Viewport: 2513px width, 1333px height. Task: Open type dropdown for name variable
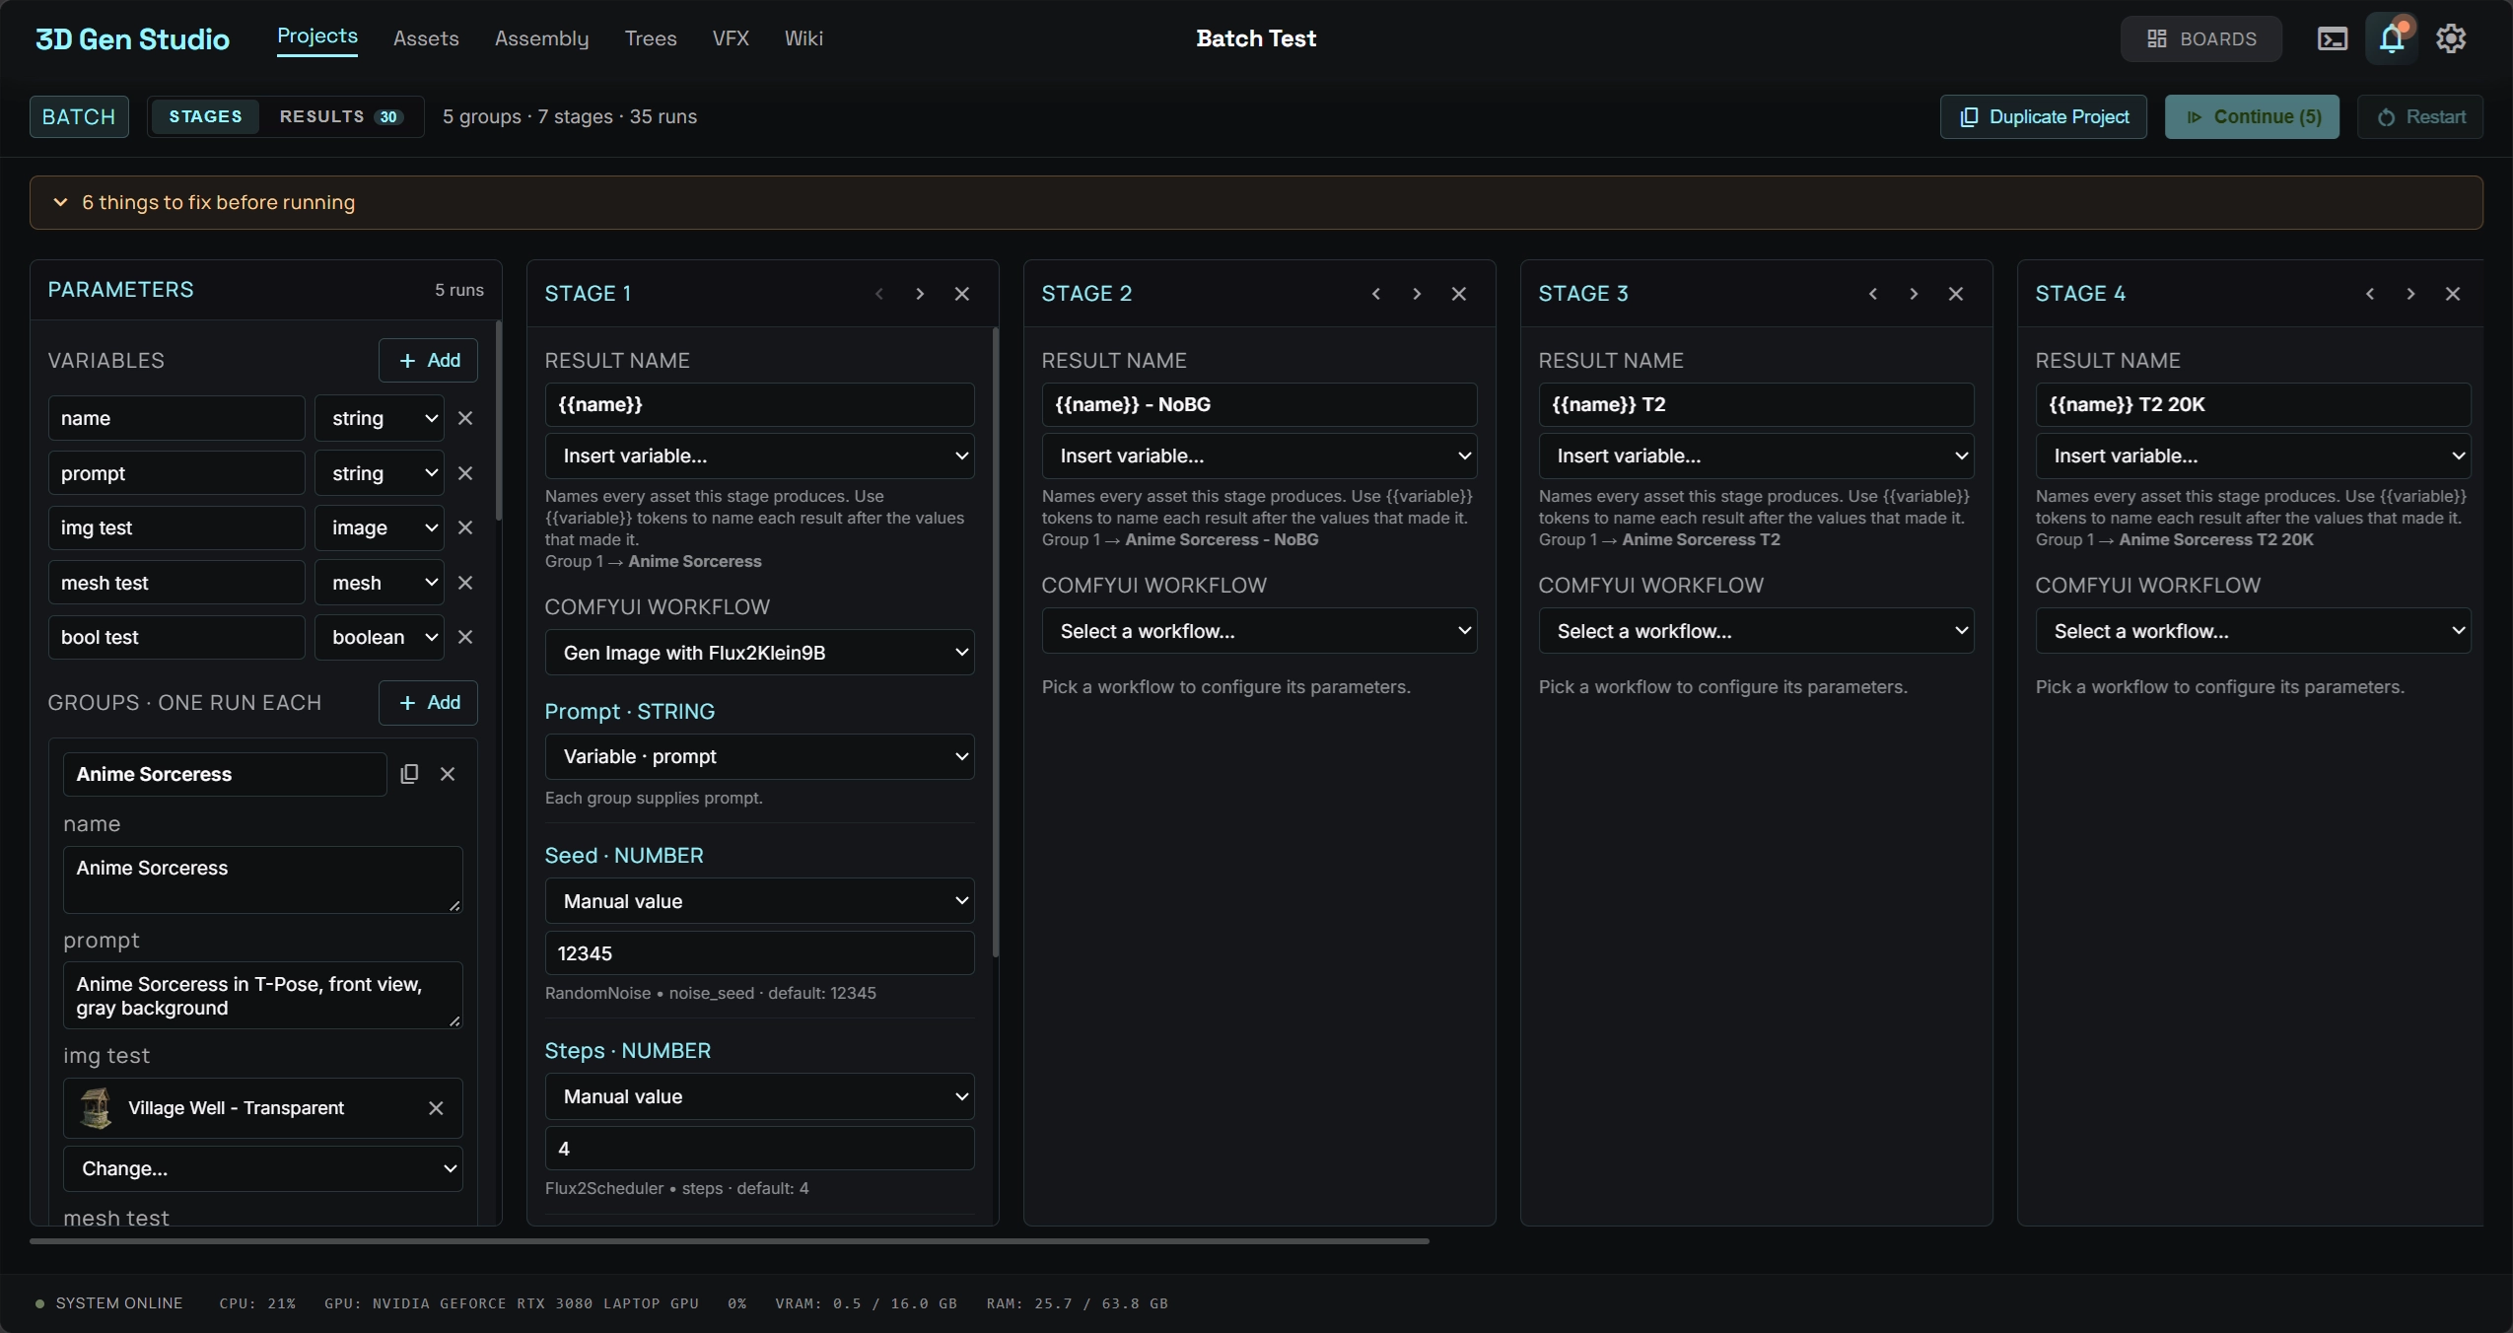tap(380, 418)
